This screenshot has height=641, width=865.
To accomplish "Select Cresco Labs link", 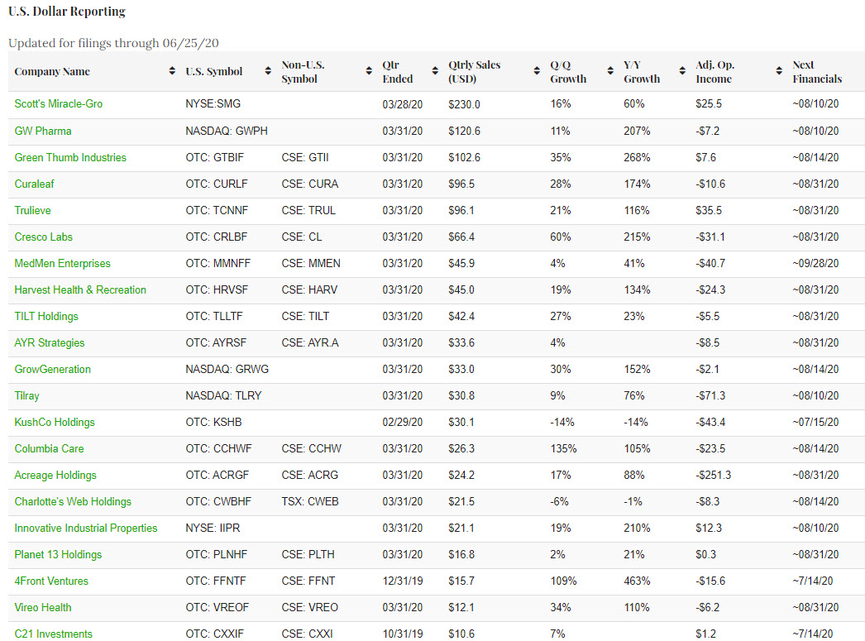I will coord(44,237).
